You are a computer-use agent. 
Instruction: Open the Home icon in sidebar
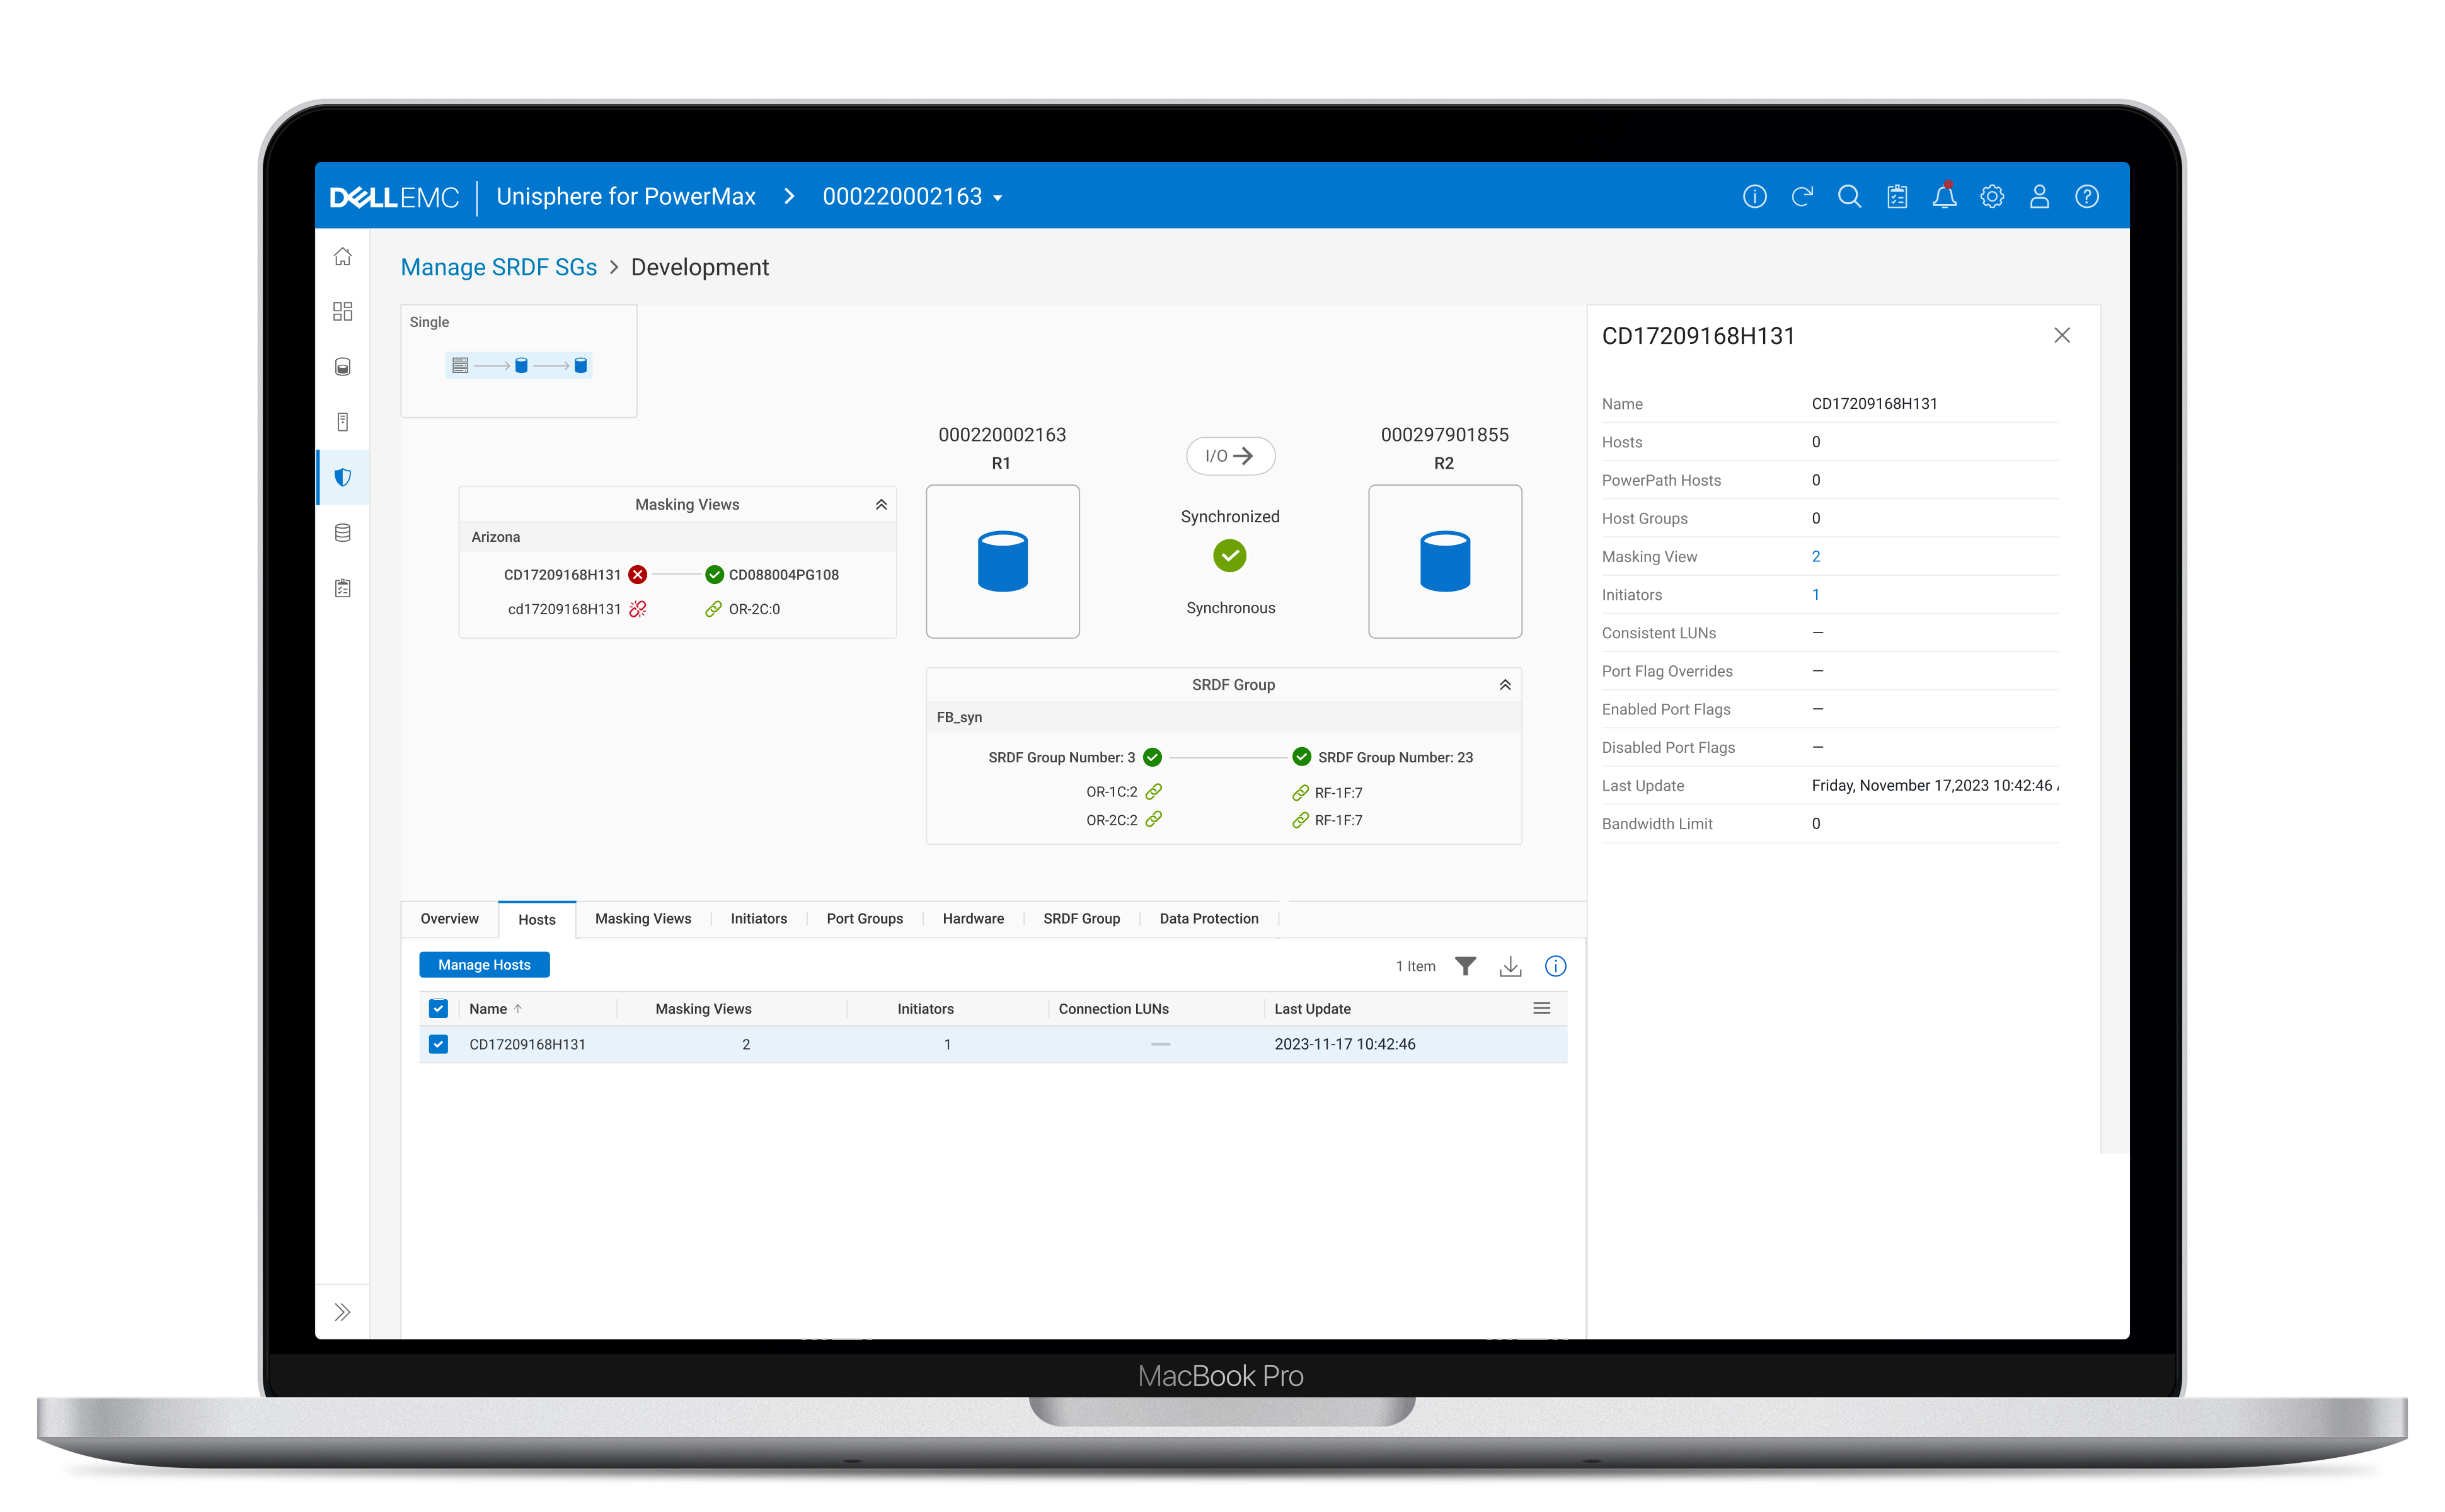tap(342, 257)
